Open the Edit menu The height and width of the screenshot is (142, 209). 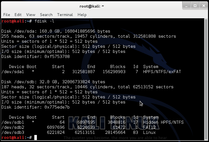coord(18,15)
